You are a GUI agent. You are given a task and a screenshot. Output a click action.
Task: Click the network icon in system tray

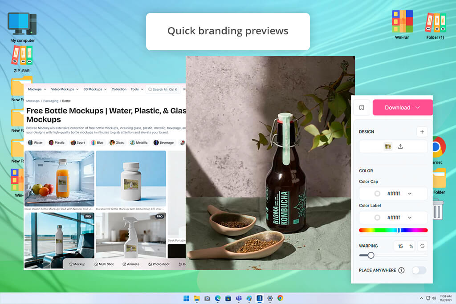click(x=428, y=298)
